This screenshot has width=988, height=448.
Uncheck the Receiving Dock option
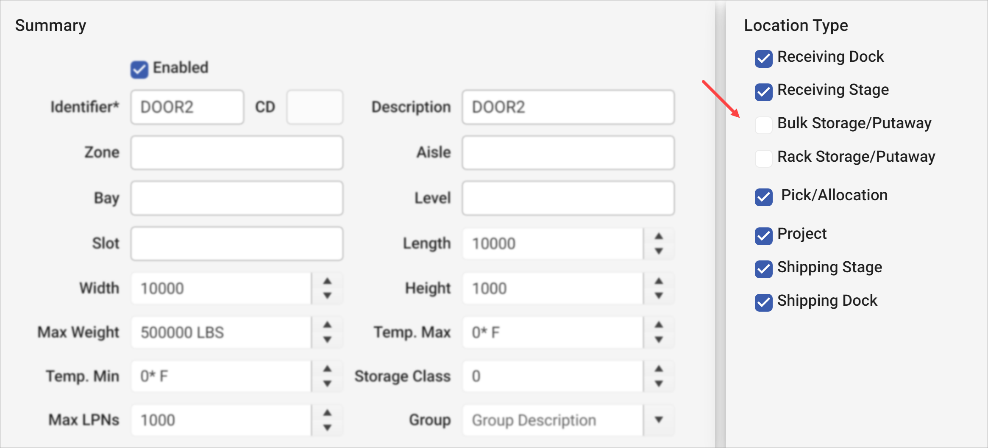763,59
